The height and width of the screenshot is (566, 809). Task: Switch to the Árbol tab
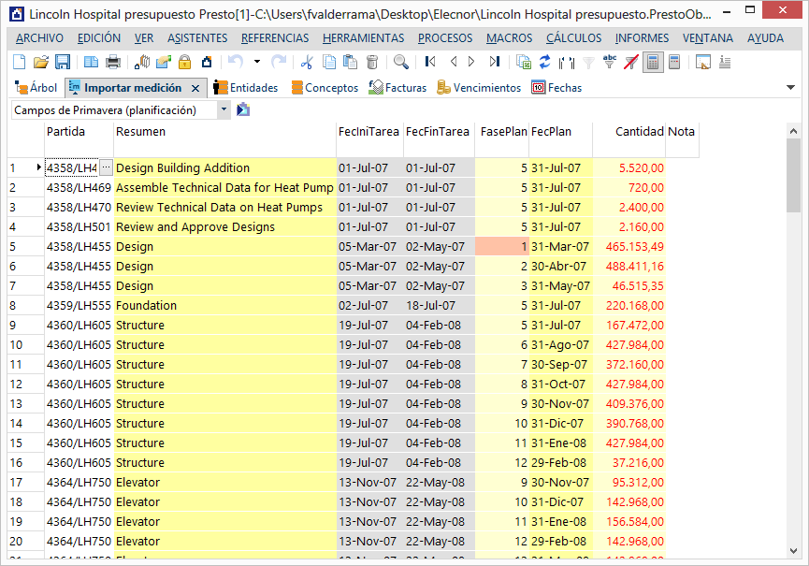tap(36, 88)
